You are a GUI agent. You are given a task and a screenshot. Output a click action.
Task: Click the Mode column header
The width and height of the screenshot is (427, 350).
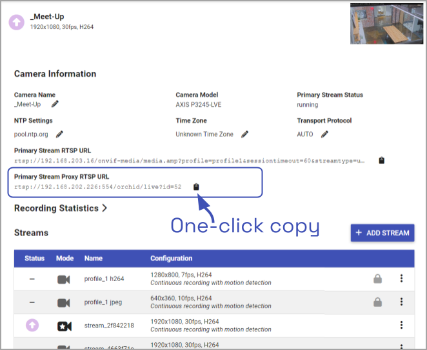tap(65, 258)
